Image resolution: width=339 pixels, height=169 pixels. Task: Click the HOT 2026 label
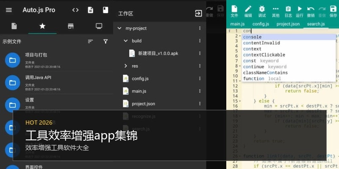39,123
